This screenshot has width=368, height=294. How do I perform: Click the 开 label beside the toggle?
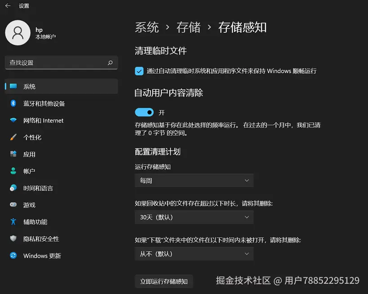pyautogui.click(x=161, y=113)
